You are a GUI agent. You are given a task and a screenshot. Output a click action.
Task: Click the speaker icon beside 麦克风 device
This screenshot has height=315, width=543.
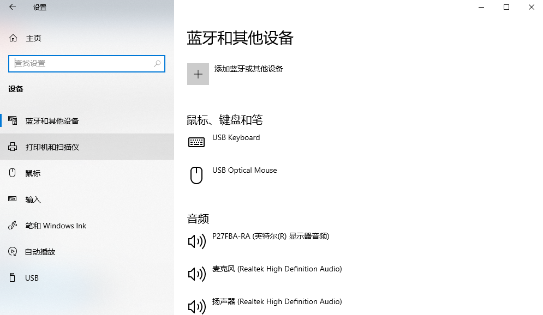(x=196, y=274)
